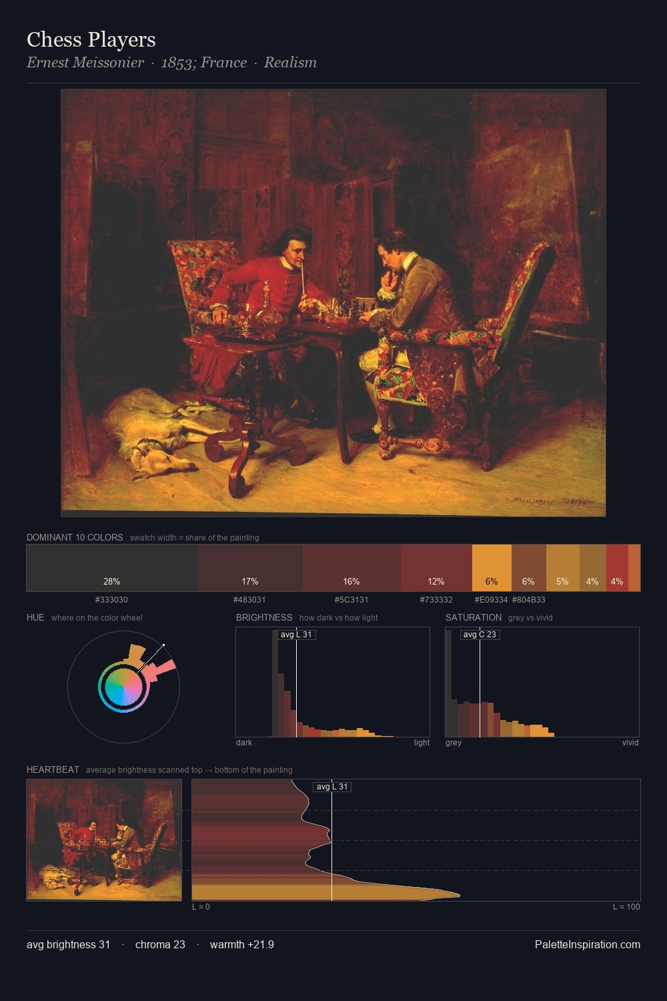Click 'where on the color wheel' caption

(97, 617)
